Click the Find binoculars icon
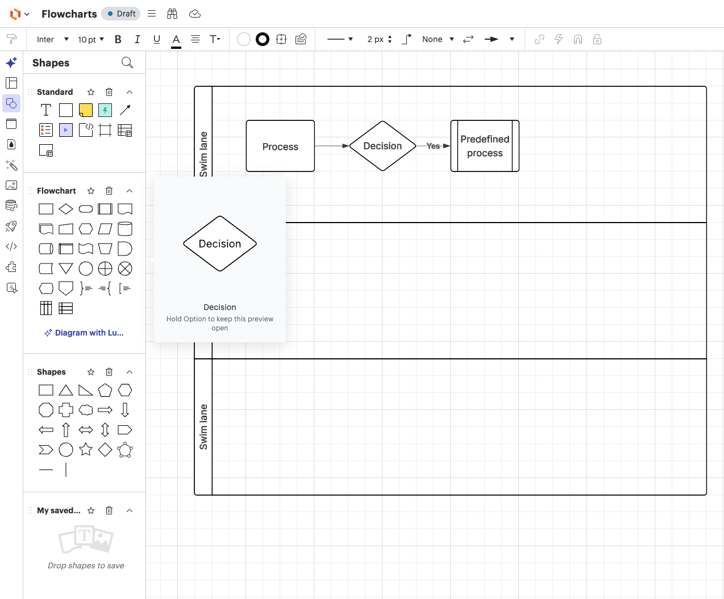Image resolution: width=724 pixels, height=599 pixels. point(172,14)
